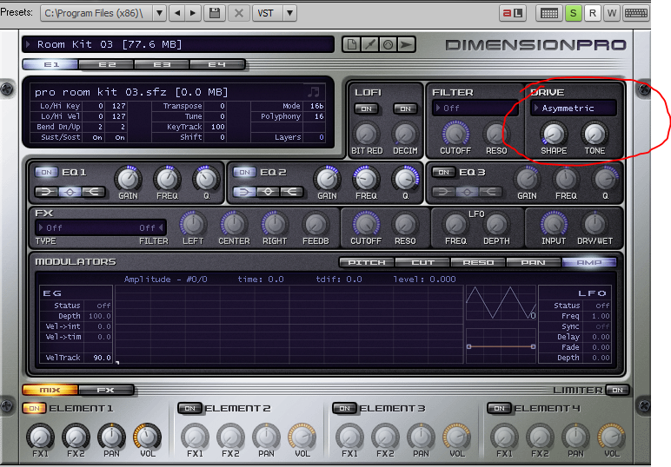Screen dimensions: 671x467
Task: Click the red aL toolbar icon
Action: click(x=512, y=13)
